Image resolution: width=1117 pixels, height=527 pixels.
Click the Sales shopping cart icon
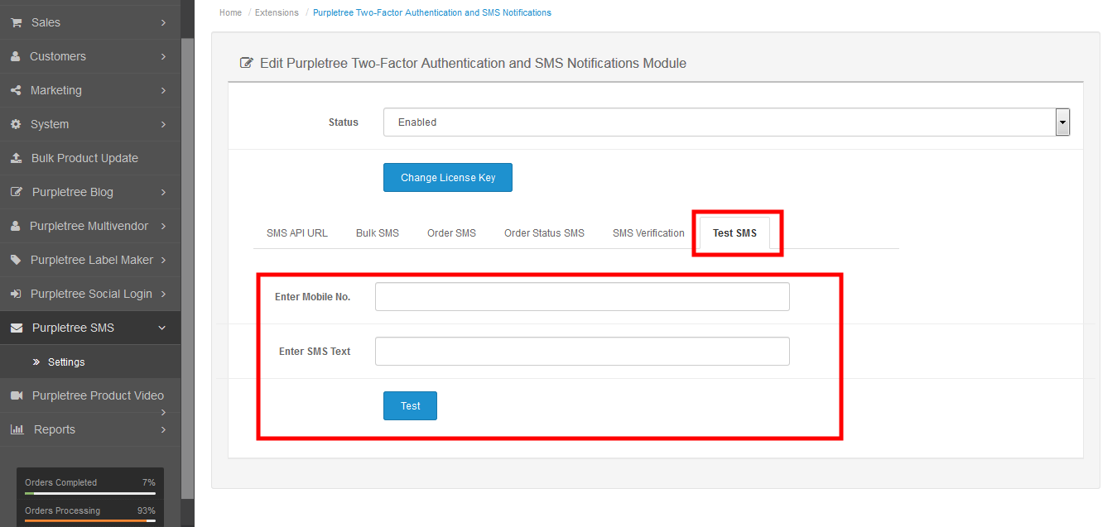[x=16, y=22]
